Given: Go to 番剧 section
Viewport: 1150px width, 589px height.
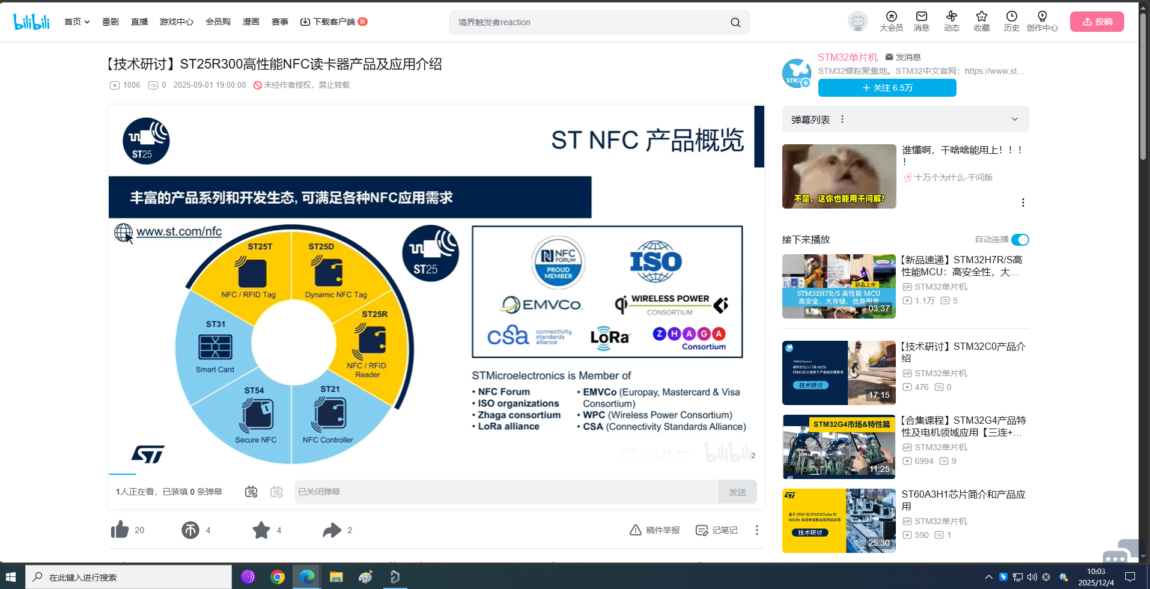Looking at the screenshot, I should (111, 22).
